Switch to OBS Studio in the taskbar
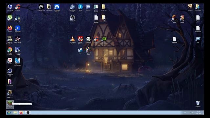The width and height of the screenshot is (210, 118). [x=28, y=112]
